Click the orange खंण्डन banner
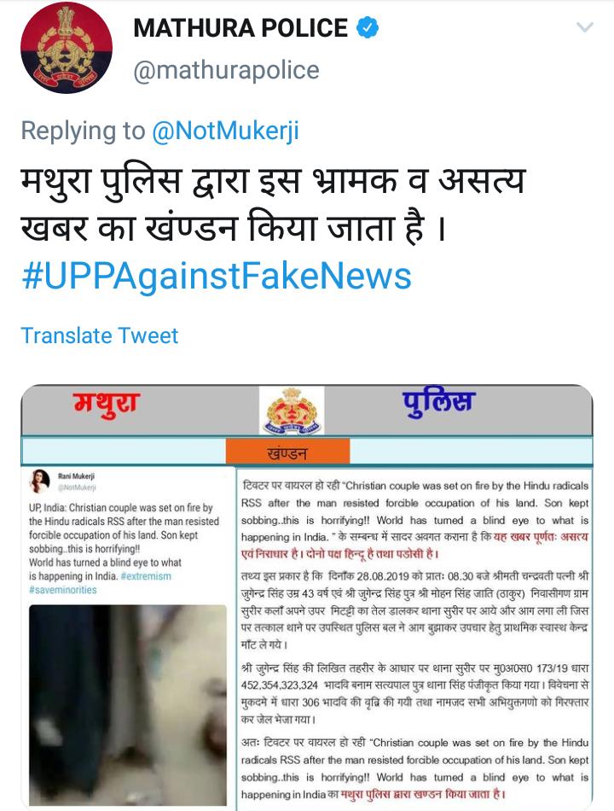Screen dimensions: 614x811 288,452
